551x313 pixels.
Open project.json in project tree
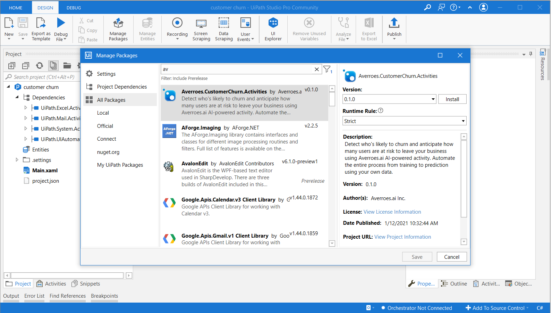tap(45, 181)
